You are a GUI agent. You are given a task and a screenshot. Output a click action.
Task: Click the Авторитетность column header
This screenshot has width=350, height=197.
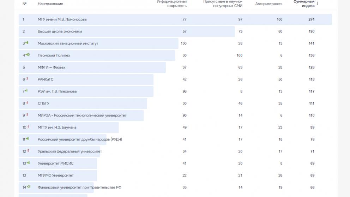(x=269, y=4)
